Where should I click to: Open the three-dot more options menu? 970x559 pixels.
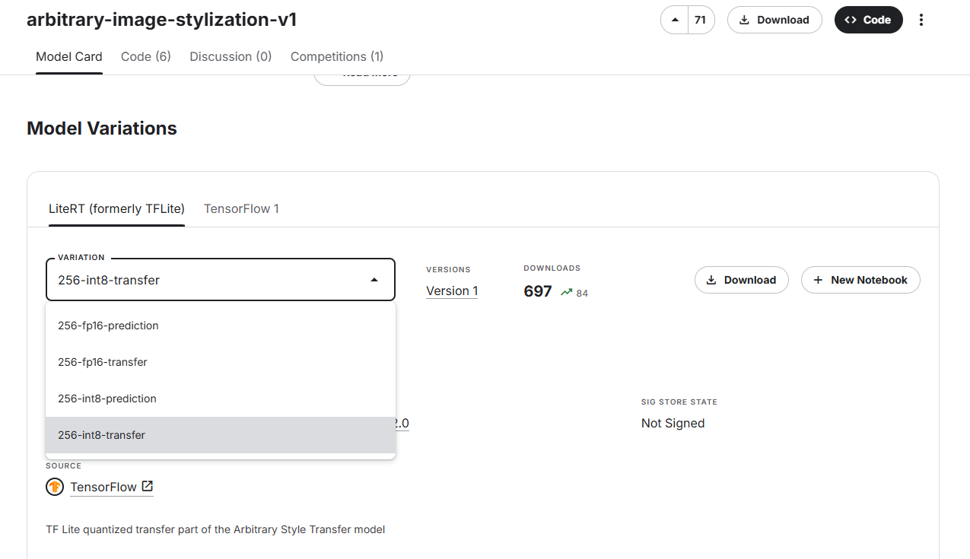pos(921,20)
